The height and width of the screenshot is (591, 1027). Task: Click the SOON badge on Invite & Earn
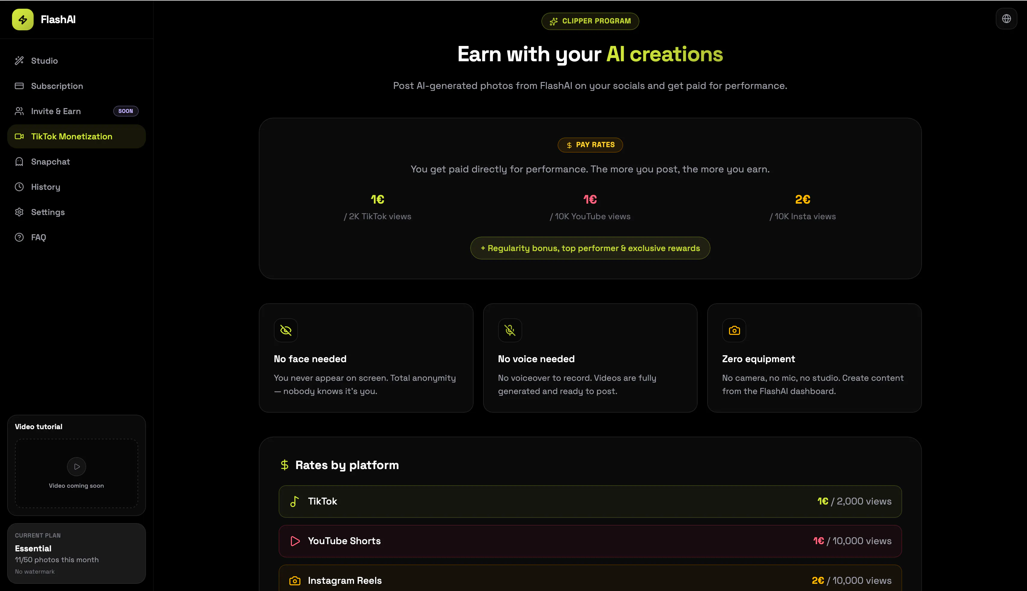(126, 111)
